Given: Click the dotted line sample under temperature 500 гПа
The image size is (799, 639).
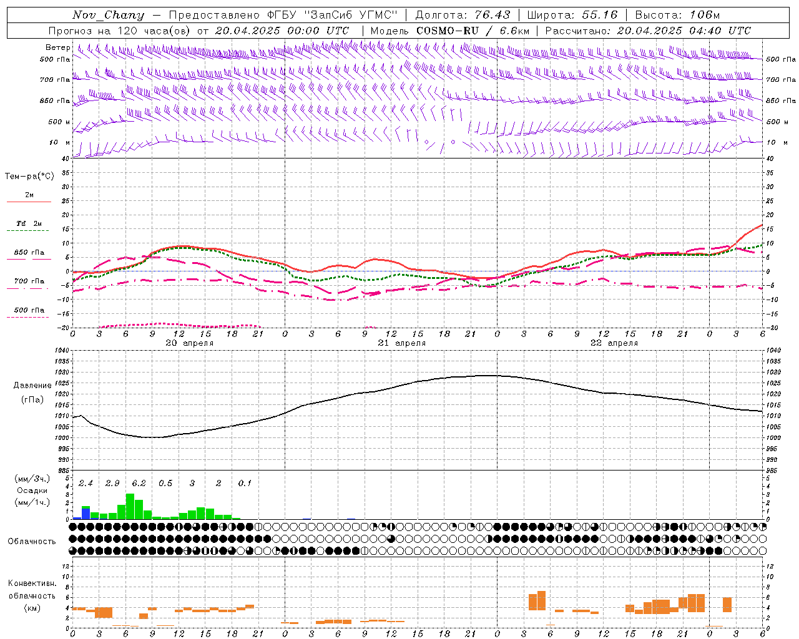Looking at the screenshot, I should pyautogui.click(x=27, y=317).
